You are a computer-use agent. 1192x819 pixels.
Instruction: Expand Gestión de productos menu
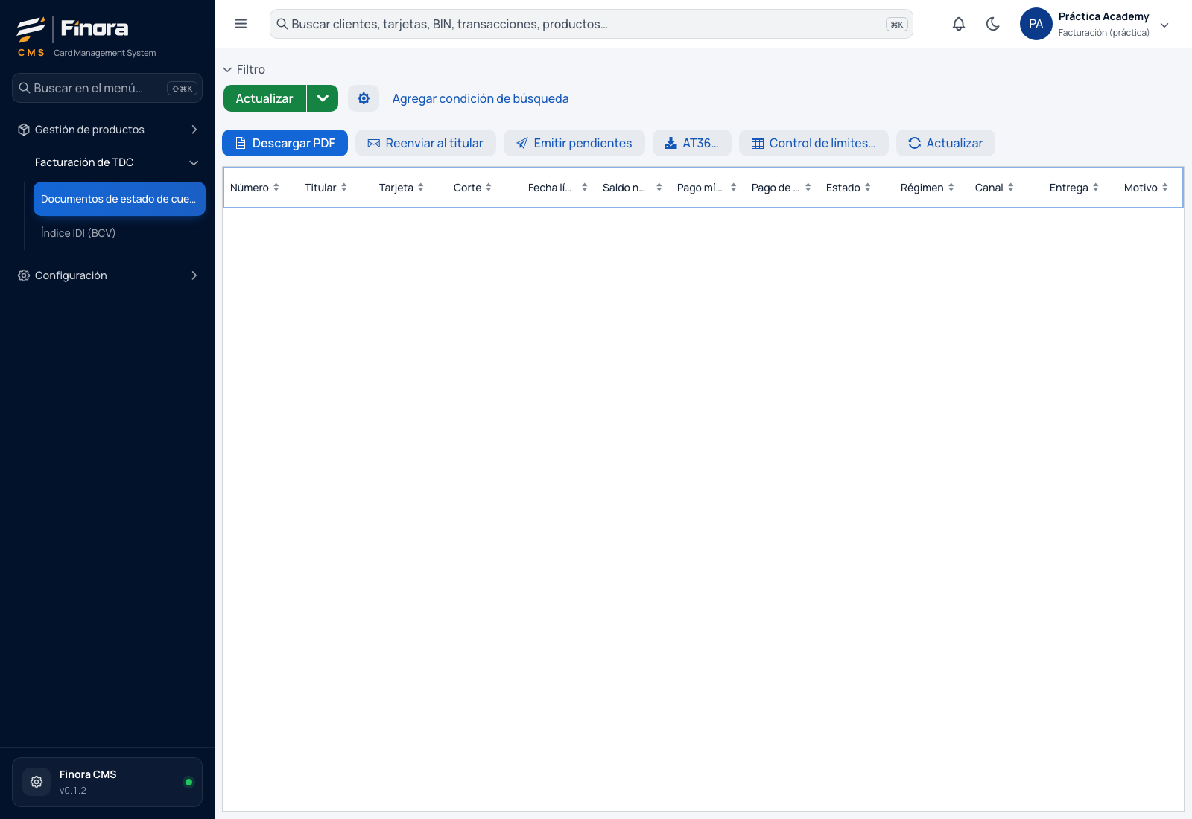107,130
